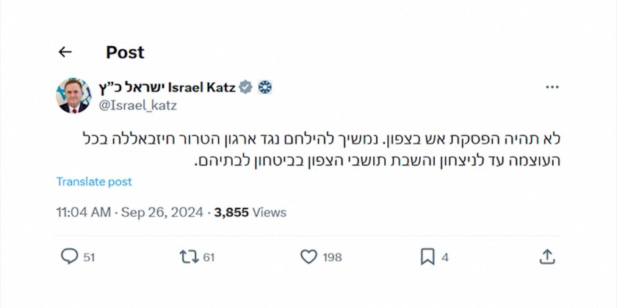Open the three-dot more options menu
This screenshot has height=308, width=617.
pyautogui.click(x=552, y=88)
